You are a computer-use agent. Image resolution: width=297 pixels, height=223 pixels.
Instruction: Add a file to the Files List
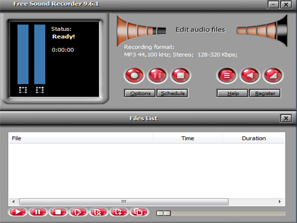click(x=119, y=212)
